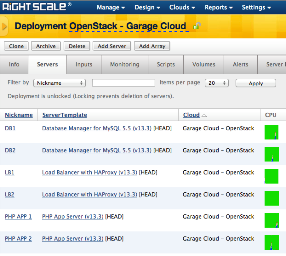Open the DB1 server link
The image size is (286, 256).
point(10,128)
